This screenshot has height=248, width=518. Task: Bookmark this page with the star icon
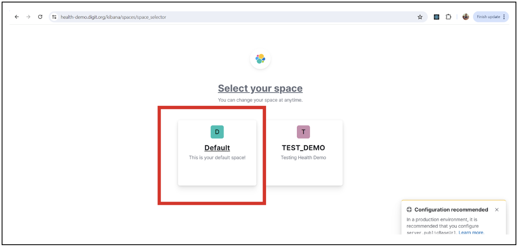[420, 17]
